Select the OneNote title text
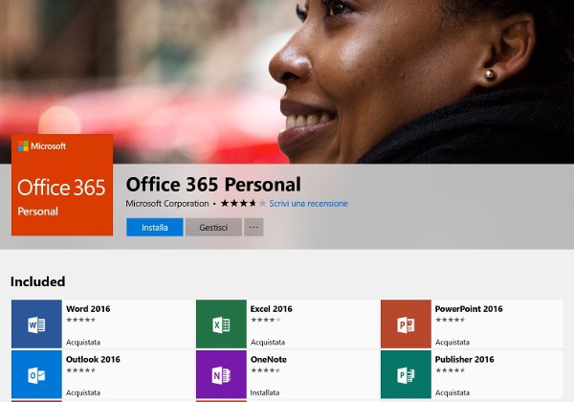The width and height of the screenshot is (574, 402). click(269, 360)
